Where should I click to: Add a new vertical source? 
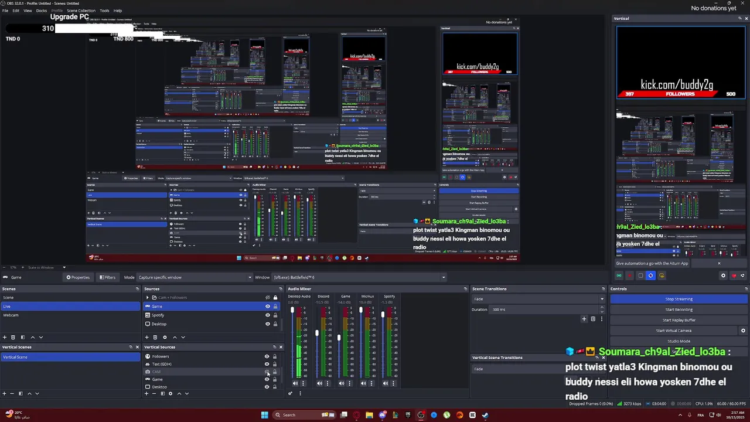pos(146,393)
